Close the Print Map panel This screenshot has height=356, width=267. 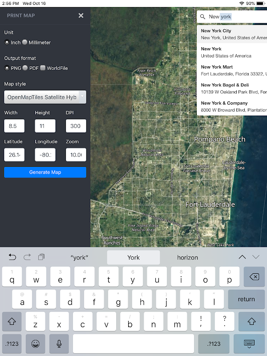81,16
